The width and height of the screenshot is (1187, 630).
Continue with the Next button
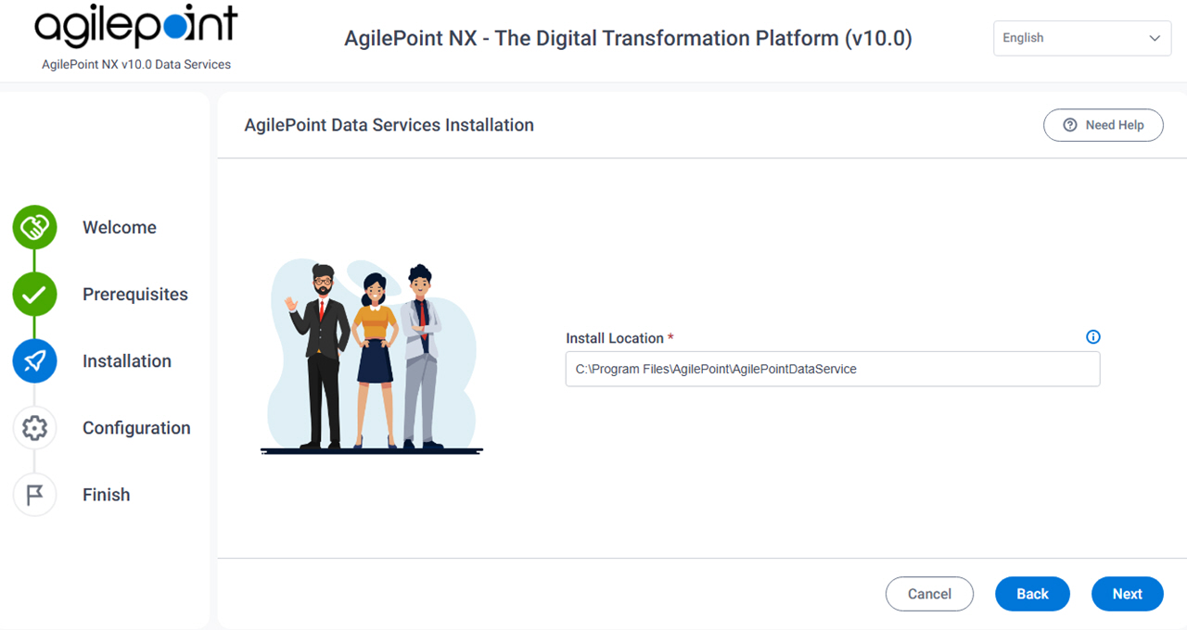1128,594
